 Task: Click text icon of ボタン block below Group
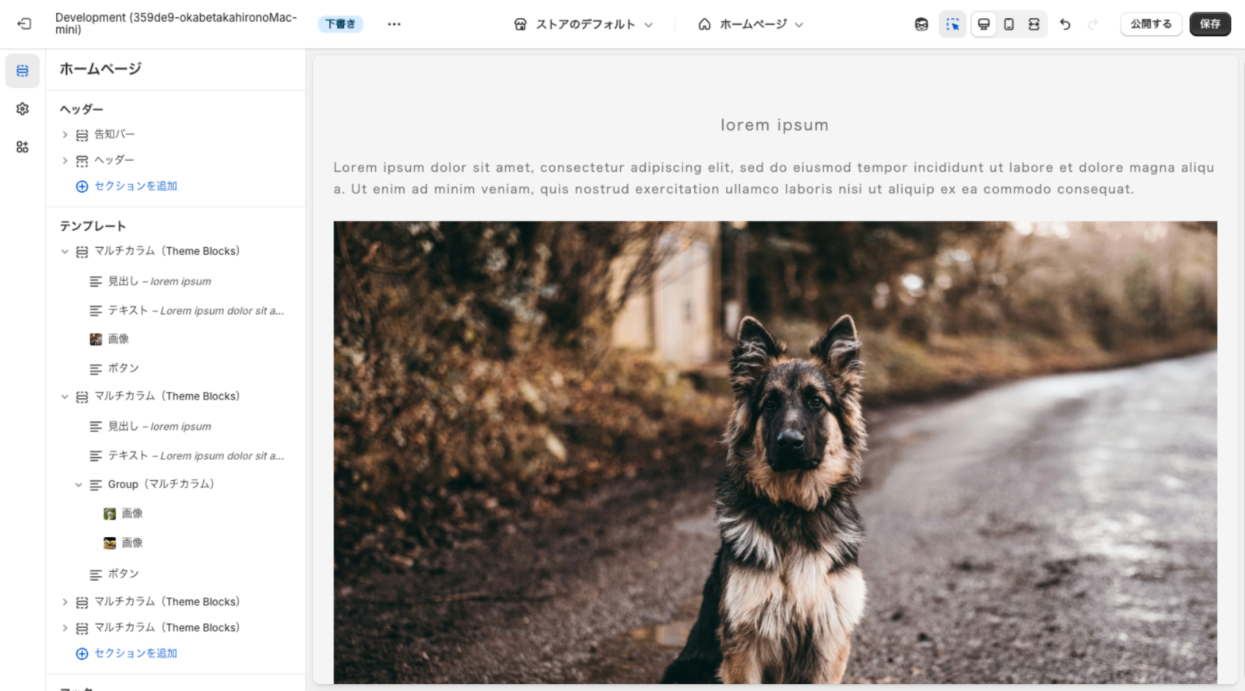96,575
